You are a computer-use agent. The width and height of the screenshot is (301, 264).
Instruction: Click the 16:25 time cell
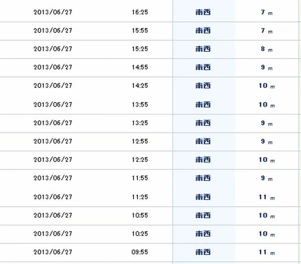point(140,12)
